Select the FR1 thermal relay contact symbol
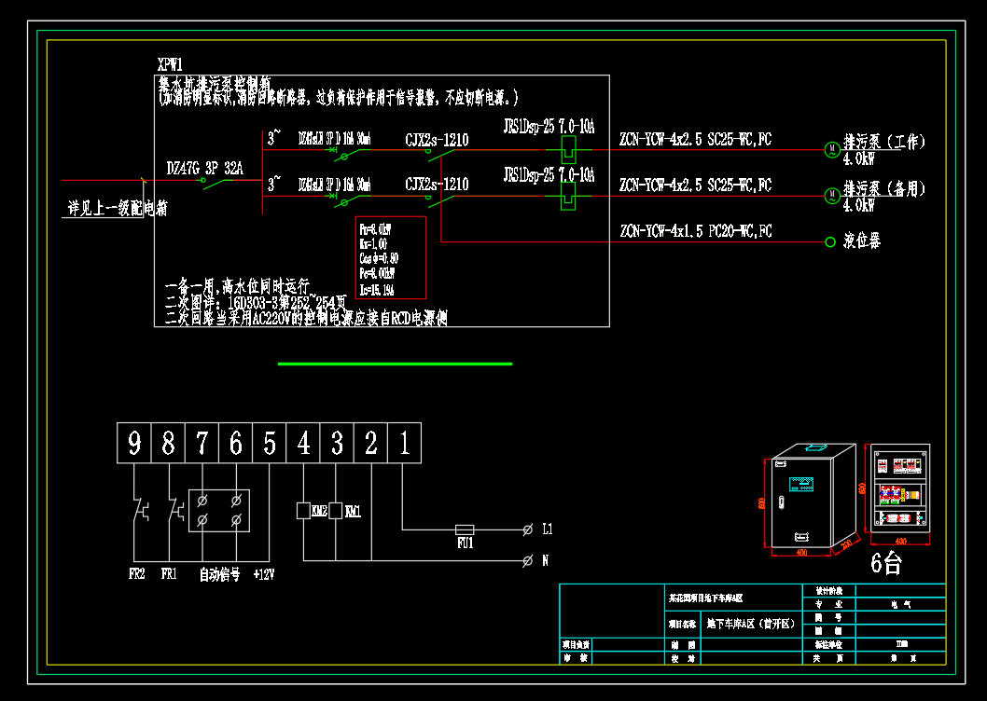Screen dimensions: 987x701 [174, 510]
